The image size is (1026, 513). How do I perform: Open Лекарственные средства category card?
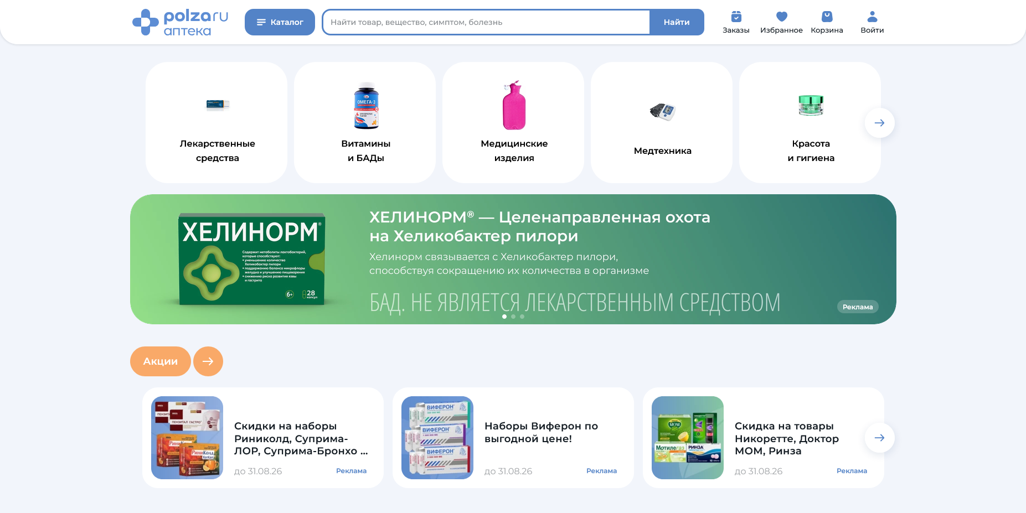coord(216,122)
